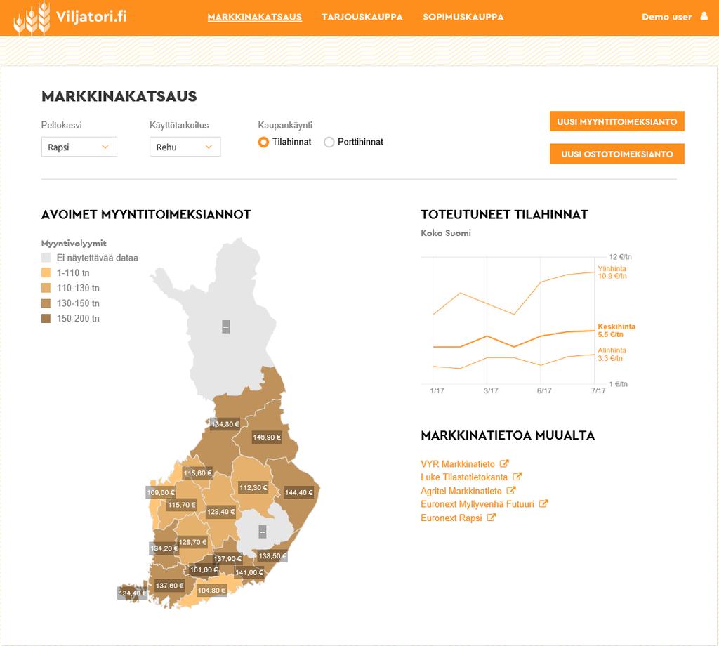719x646 pixels.
Task: Go to the Markkinakatsaus nav tab
Action: coord(254,17)
